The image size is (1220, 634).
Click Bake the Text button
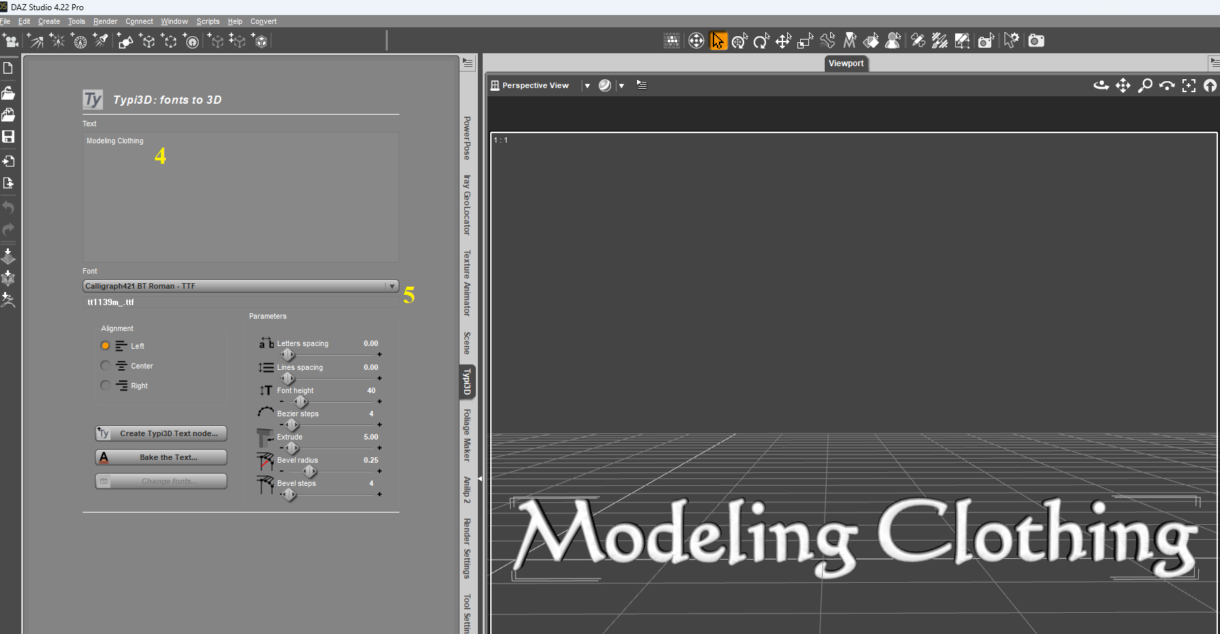[x=161, y=457]
